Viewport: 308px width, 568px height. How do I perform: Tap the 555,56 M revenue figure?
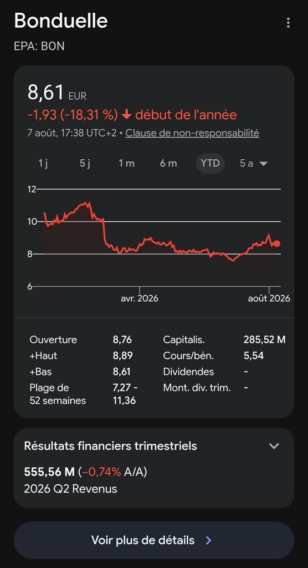[49, 472]
